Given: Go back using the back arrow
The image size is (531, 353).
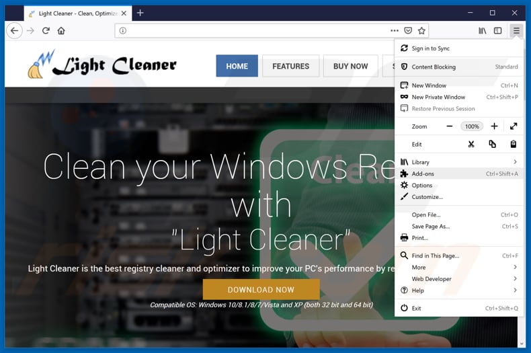Looking at the screenshot, I should pos(14,31).
